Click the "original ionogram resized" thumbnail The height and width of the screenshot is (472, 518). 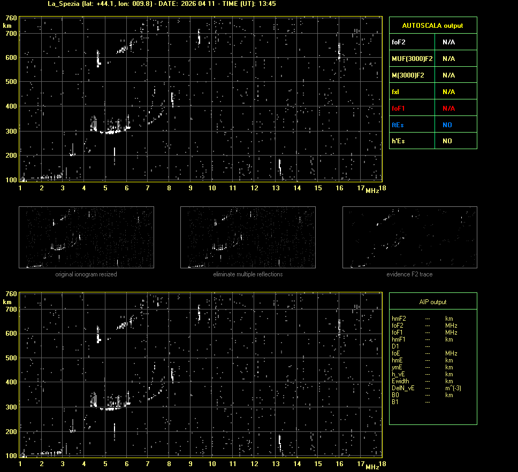point(86,237)
